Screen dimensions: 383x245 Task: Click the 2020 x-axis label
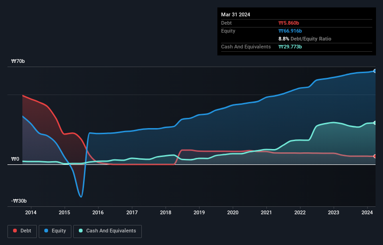[x=233, y=212]
